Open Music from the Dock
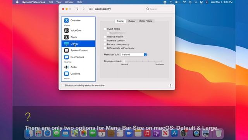 tap(147, 133)
